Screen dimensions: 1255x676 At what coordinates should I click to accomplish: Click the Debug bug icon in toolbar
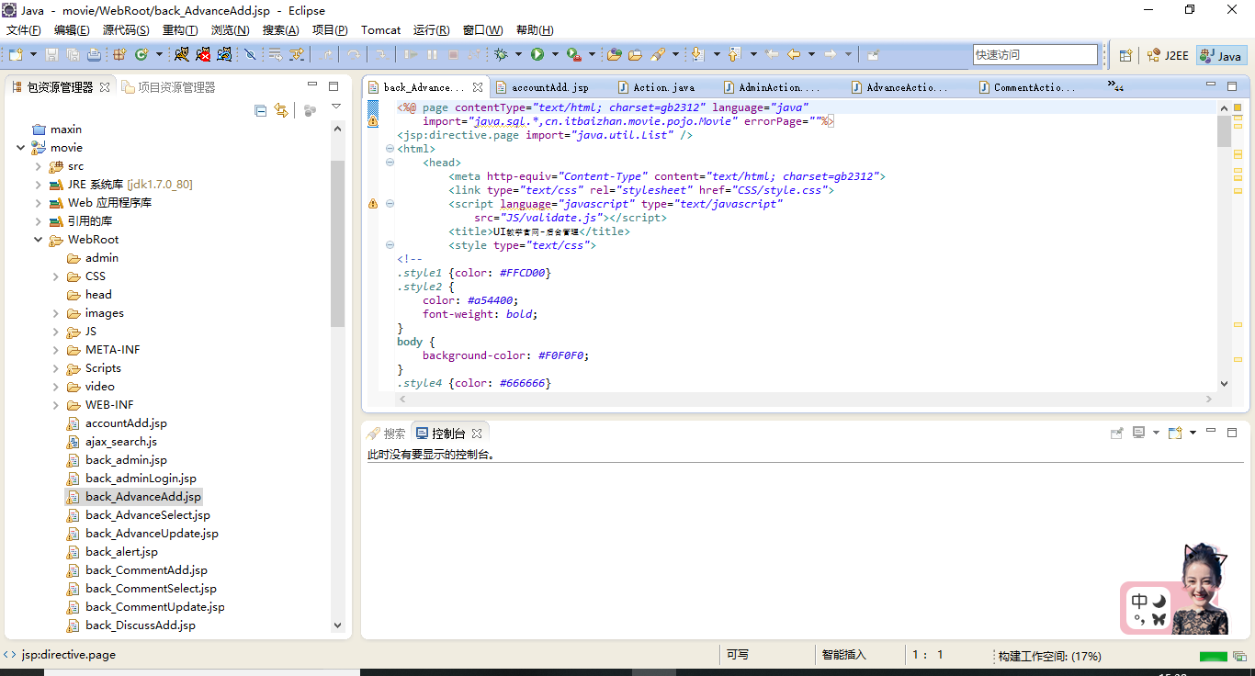point(501,55)
